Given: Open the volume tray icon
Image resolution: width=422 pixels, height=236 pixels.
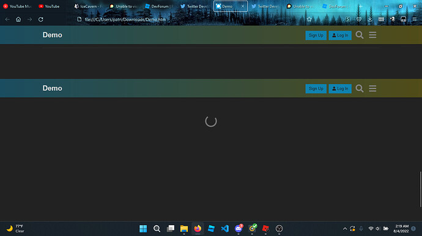Looking at the screenshot, I should (378, 229).
